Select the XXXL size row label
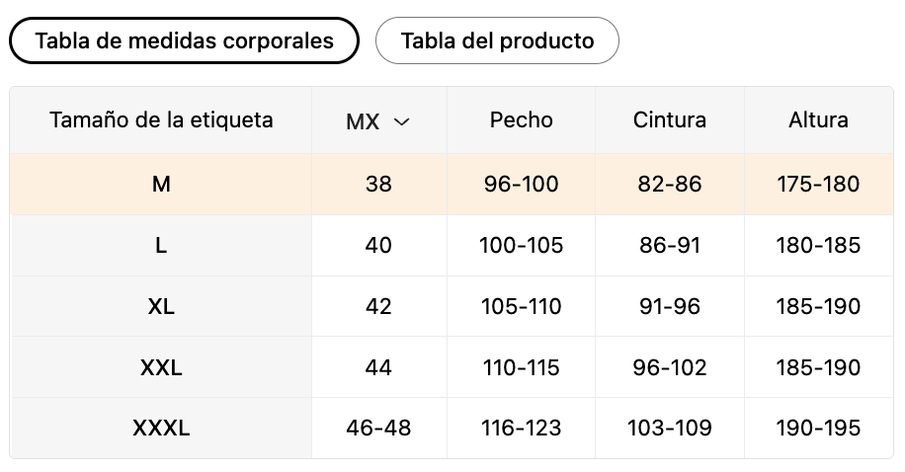Image resolution: width=905 pixels, height=472 pixels. (161, 429)
